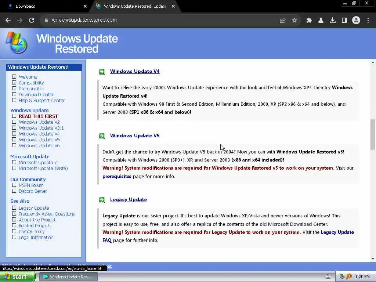
Task: Open About the Project link
Action: pyautogui.click(x=37, y=220)
